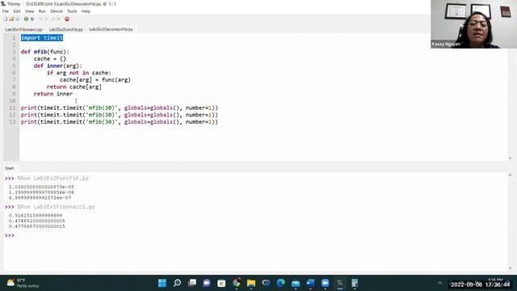Click shell output 0.5161515999999999
Screen dimensions: 517x291
(x=36, y=216)
